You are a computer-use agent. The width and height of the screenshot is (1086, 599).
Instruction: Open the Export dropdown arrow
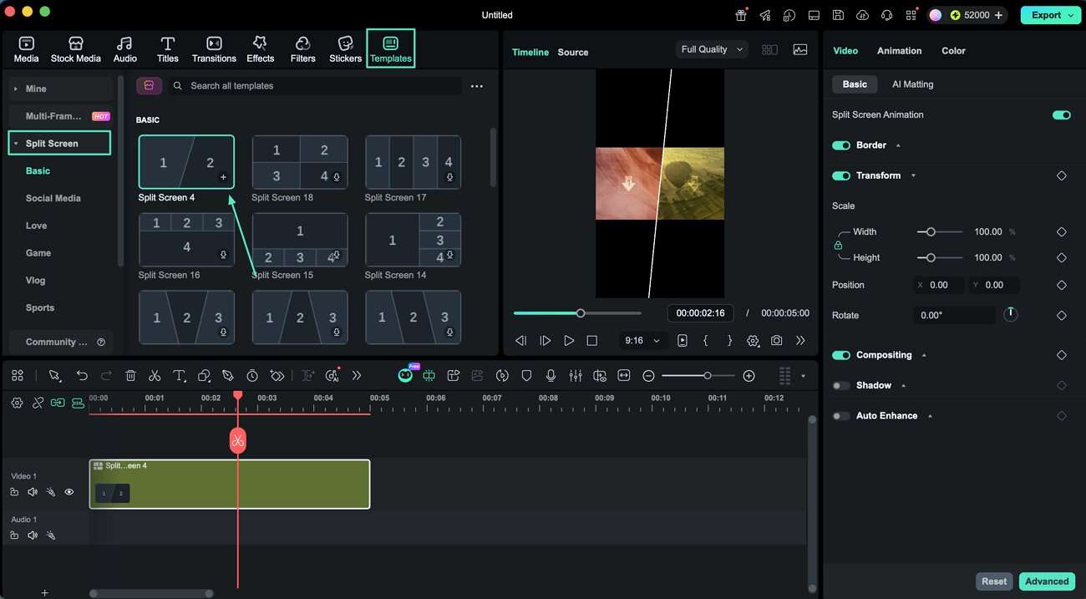click(x=1070, y=15)
